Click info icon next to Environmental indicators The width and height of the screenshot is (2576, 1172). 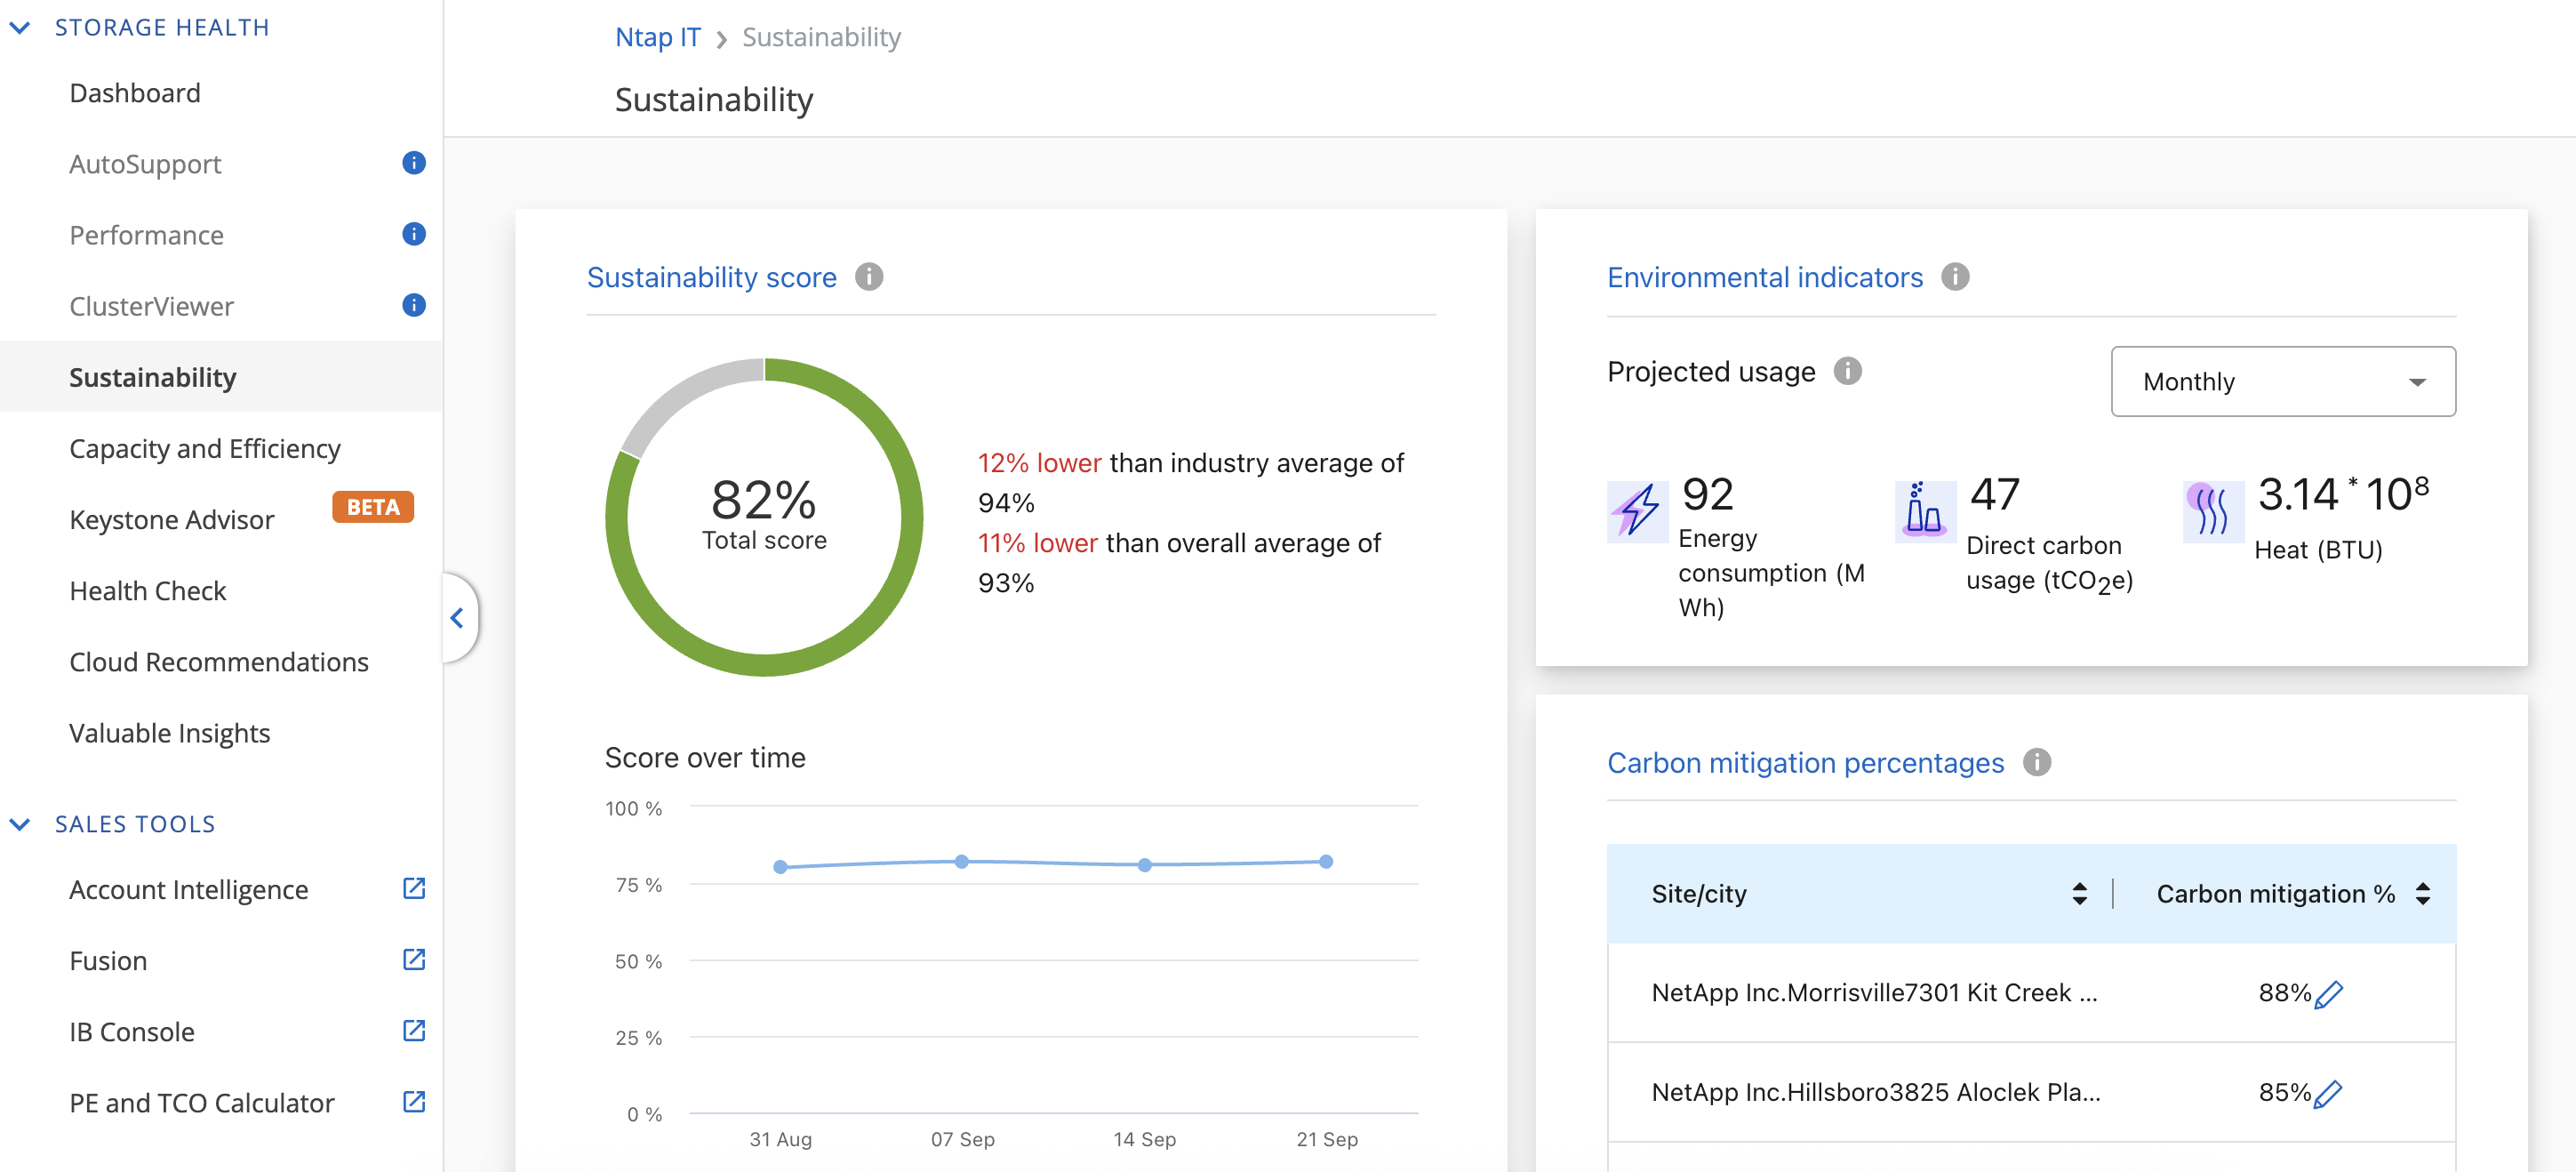click(x=1954, y=277)
